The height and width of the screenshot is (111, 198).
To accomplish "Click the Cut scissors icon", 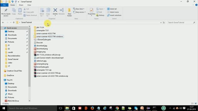I will (25, 9).
